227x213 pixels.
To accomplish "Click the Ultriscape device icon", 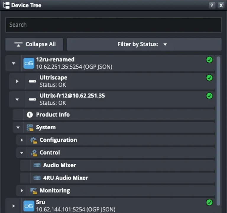I will click(33, 81).
